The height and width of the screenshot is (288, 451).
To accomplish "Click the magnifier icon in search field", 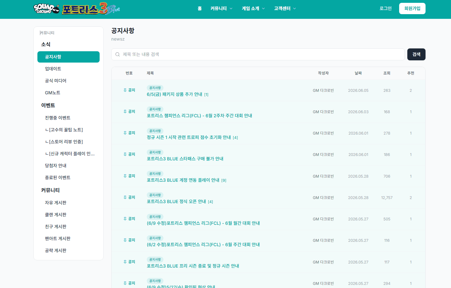I will point(118,54).
